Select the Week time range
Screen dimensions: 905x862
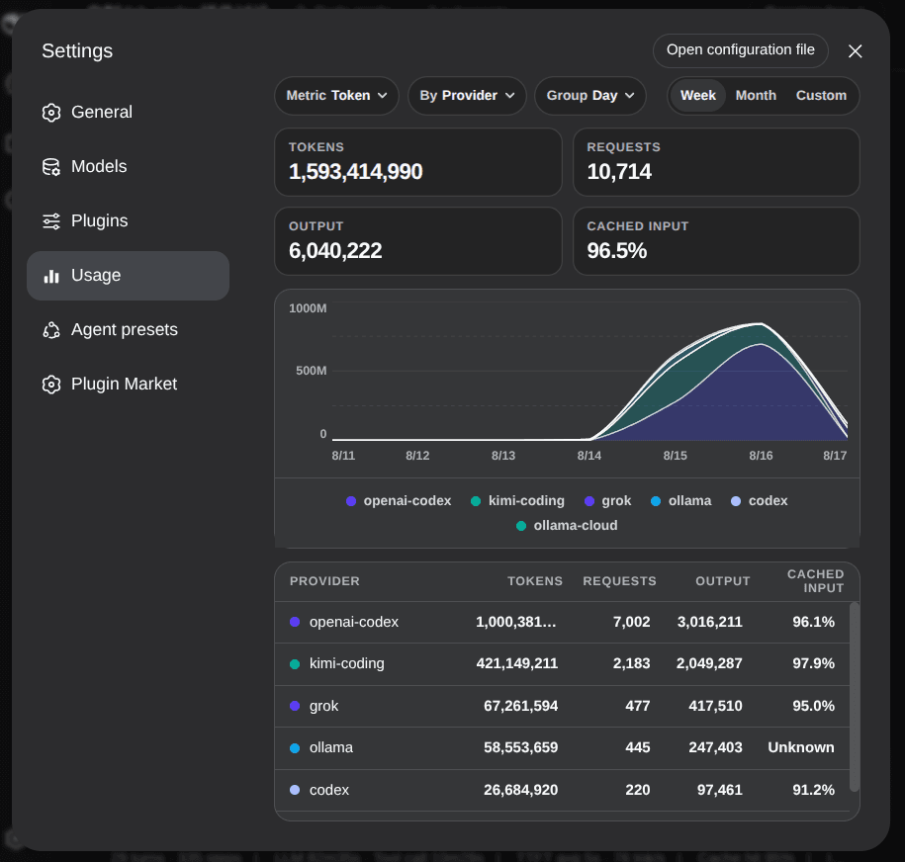(x=698, y=96)
